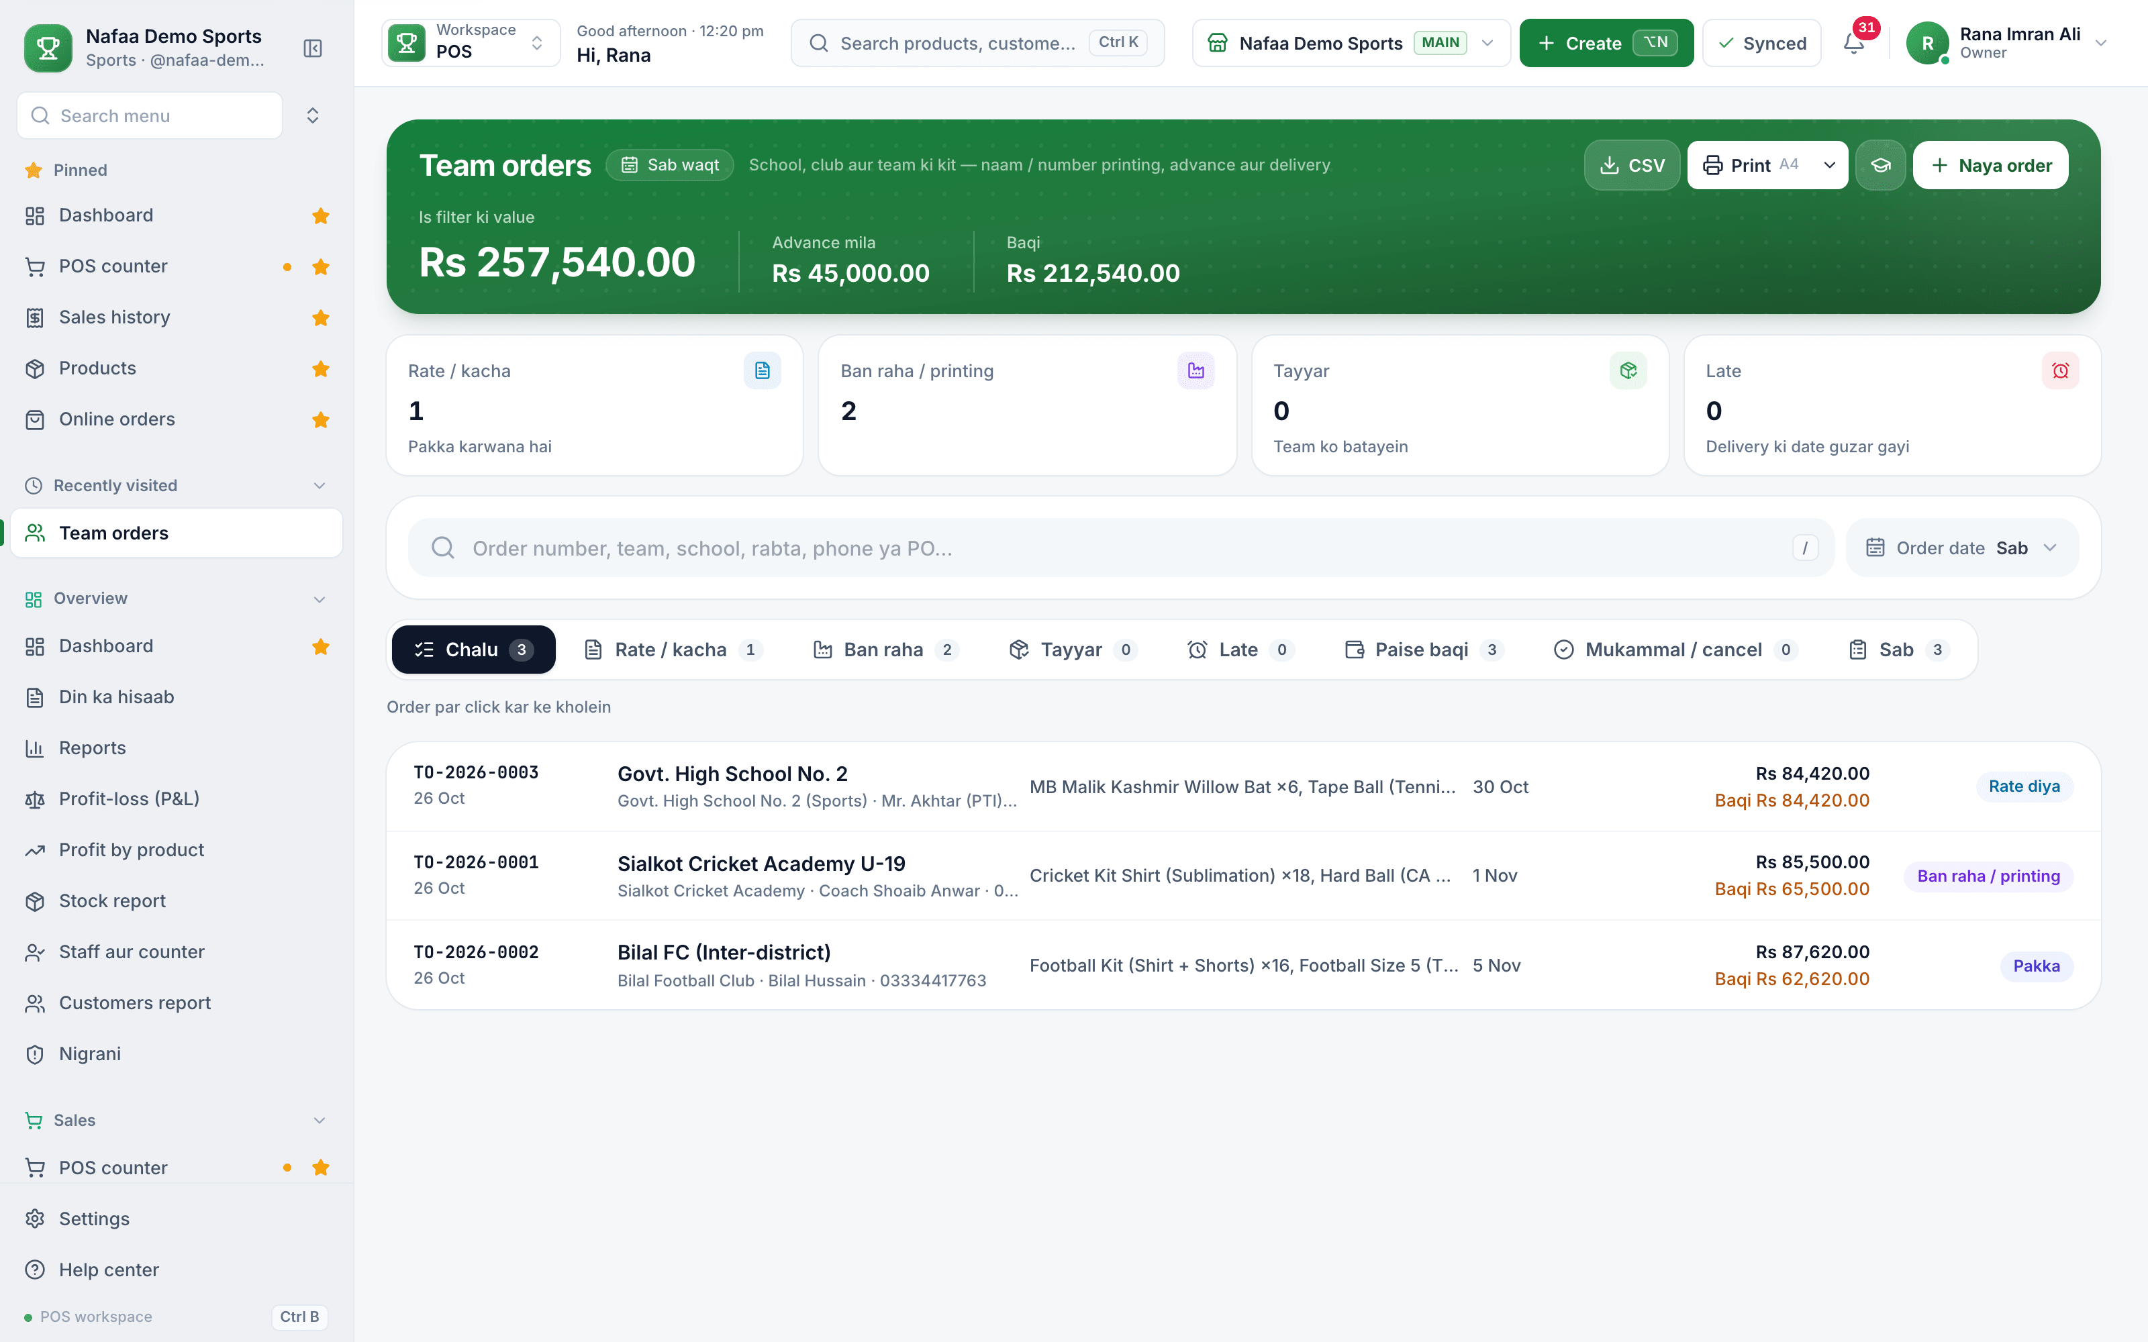Open Profit by product report
Viewport: 2148px width, 1342px height.
point(177,850)
